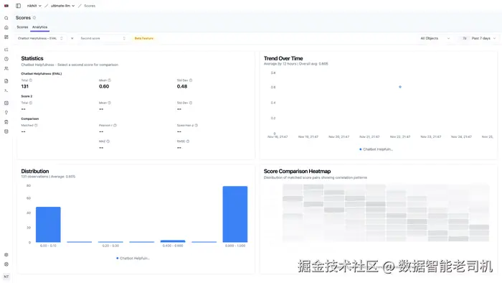The image size is (502, 283).
Task: Click the 0.900 - 1.000 distribution bar
Action: (x=235, y=214)
